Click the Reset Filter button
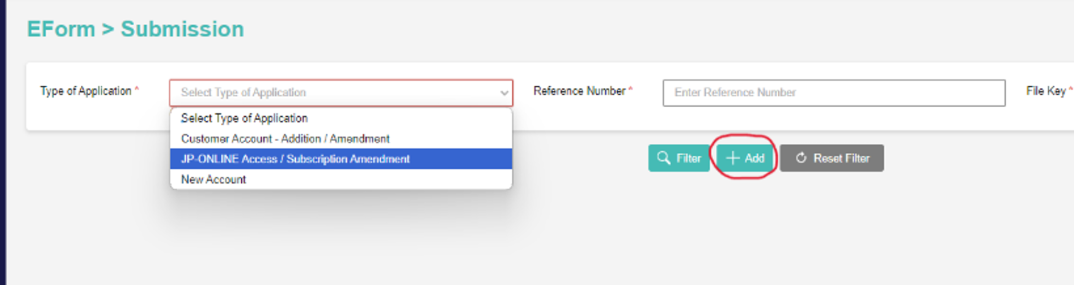Image resolution: width=1074 pixels, height=285 pixels. point(832,158)
